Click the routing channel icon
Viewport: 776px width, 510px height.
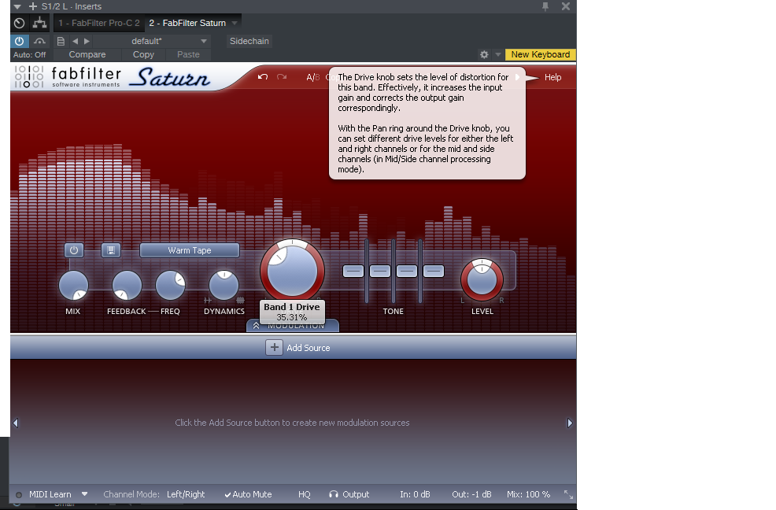click(x=39, y=23)
